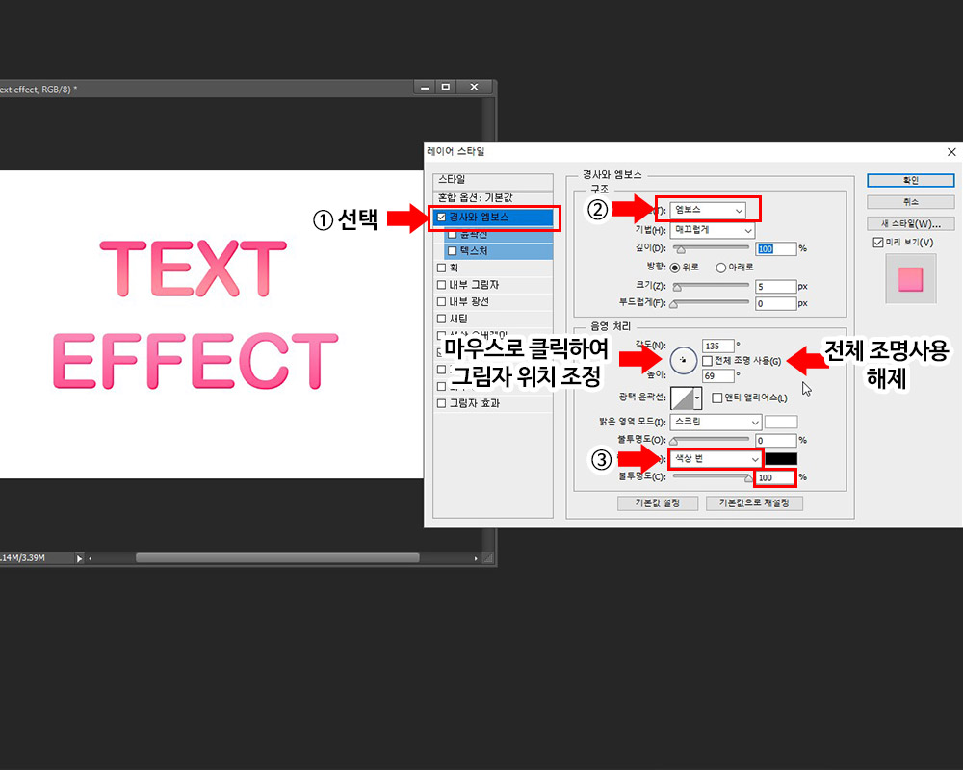Open the black shadow color swatch
Screen dimensions: 963x770
click(781, 459)
